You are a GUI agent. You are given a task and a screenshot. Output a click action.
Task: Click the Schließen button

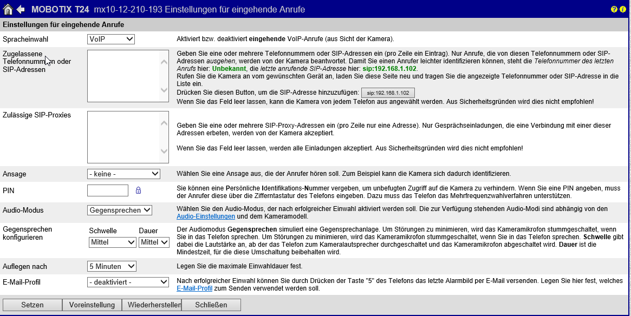point(211,305)
